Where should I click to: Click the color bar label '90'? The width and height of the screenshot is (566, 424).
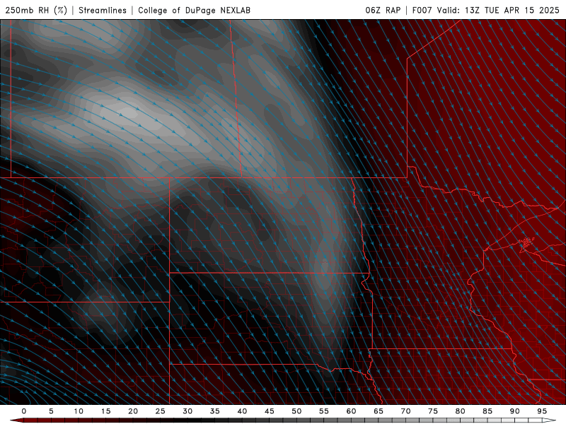point(515,411)
